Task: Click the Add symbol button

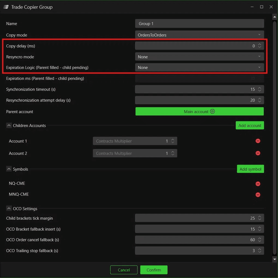Action: [x=250, y=169]
